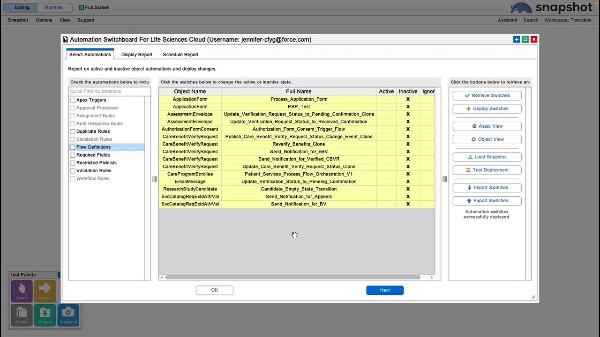600x337 pixels.
Task: Toggle Inactive switch for Process_Application_Form
Action: click(x=408, y=99)
